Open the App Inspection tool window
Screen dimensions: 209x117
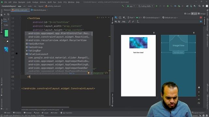coord(66,113)
